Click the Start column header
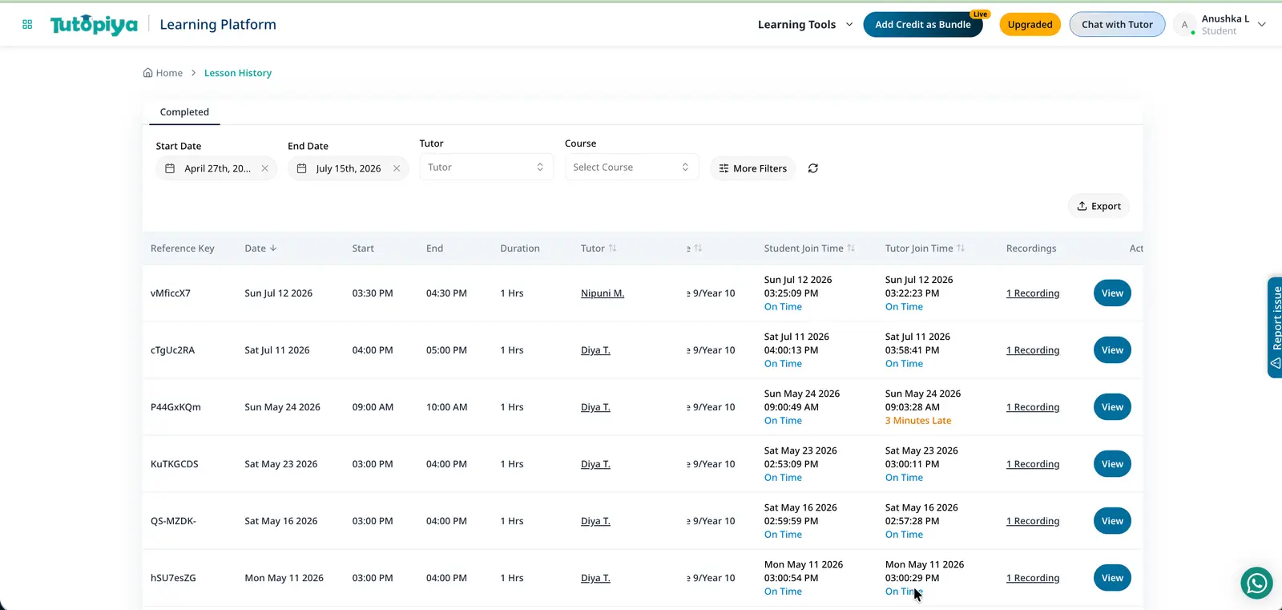Image resolution: width=1282 pixels, height=610 pixels. point(363,248)
